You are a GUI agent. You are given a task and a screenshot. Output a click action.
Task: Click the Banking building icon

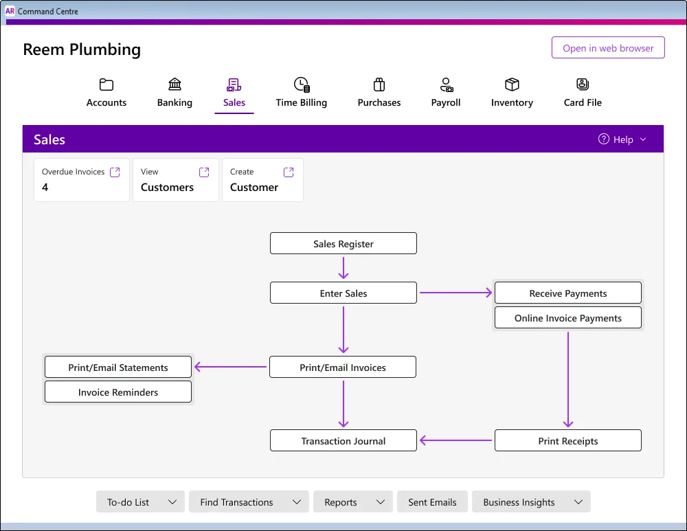click(x=174, y=84)
